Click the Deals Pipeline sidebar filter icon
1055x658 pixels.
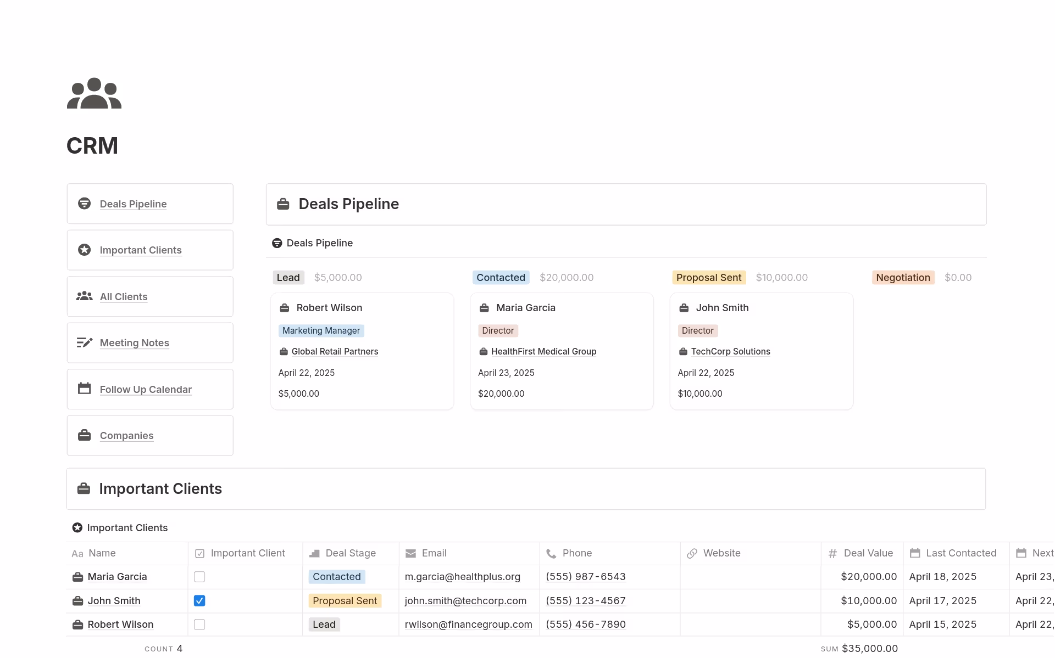tap(84, 204)
